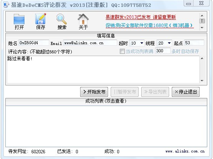This screenshot has height=159, width=213.
Task: Open the red 易速群发v2013已发布 link
Action: coord(140,17)
